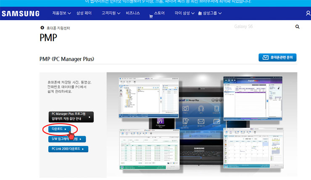The width and height of the screenshot is (311, 180).
Task: Click the Samsung logo
Action: [x=21, y=13]
